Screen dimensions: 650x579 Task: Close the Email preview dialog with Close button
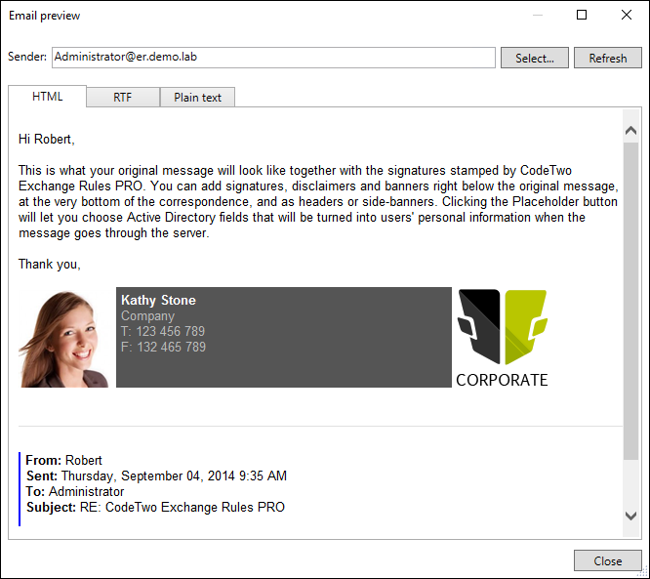(x=608, y=560)
